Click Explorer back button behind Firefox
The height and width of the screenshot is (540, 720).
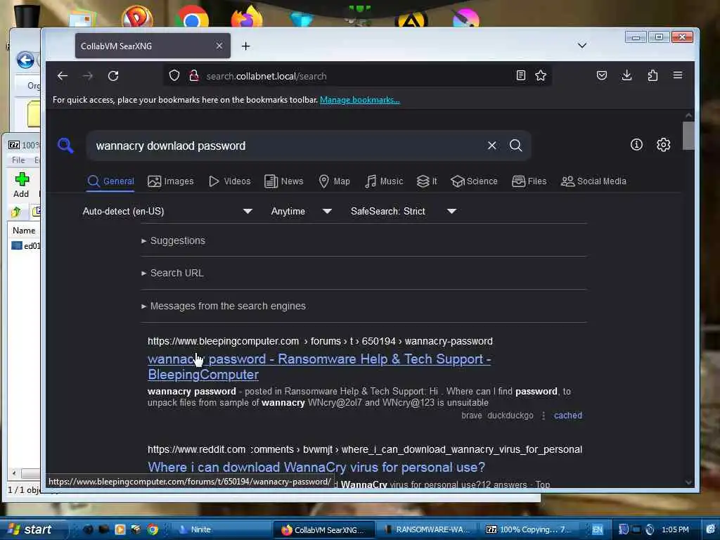click(x=25, y=60)
